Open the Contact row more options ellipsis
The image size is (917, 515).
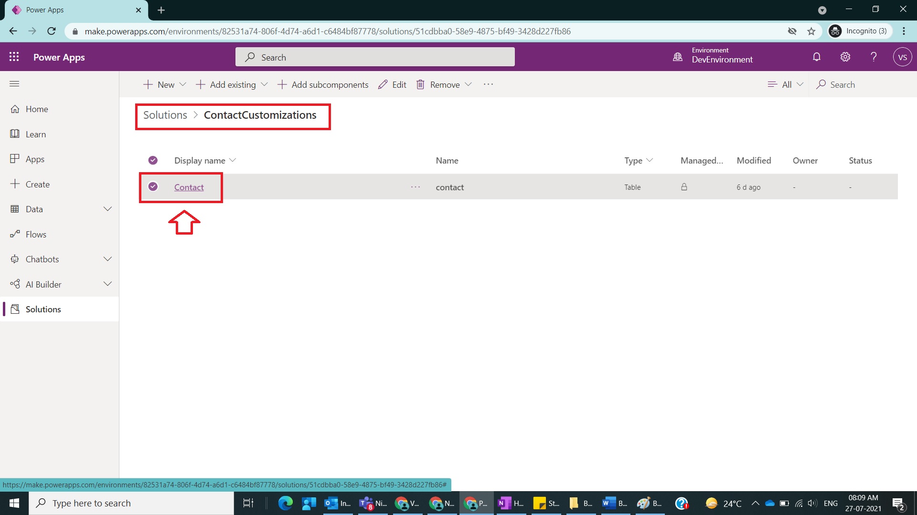click(416, 187)
